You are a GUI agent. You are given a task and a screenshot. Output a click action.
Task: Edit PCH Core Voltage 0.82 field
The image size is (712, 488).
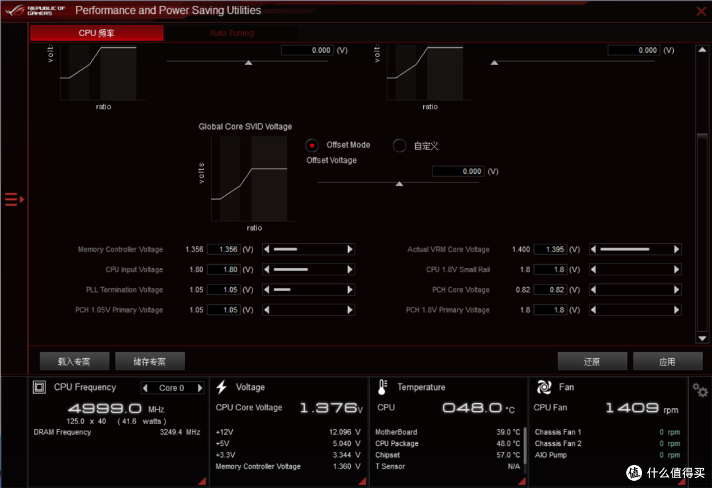(550, 289)
